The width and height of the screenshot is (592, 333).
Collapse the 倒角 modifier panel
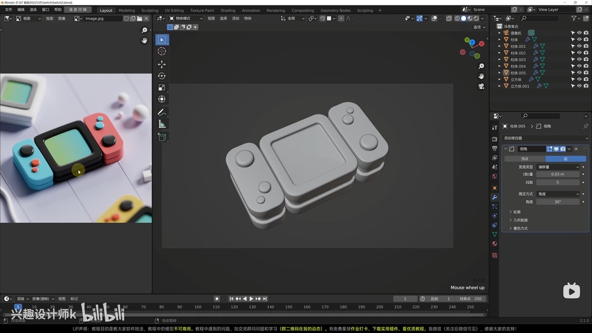click(506, 149)
